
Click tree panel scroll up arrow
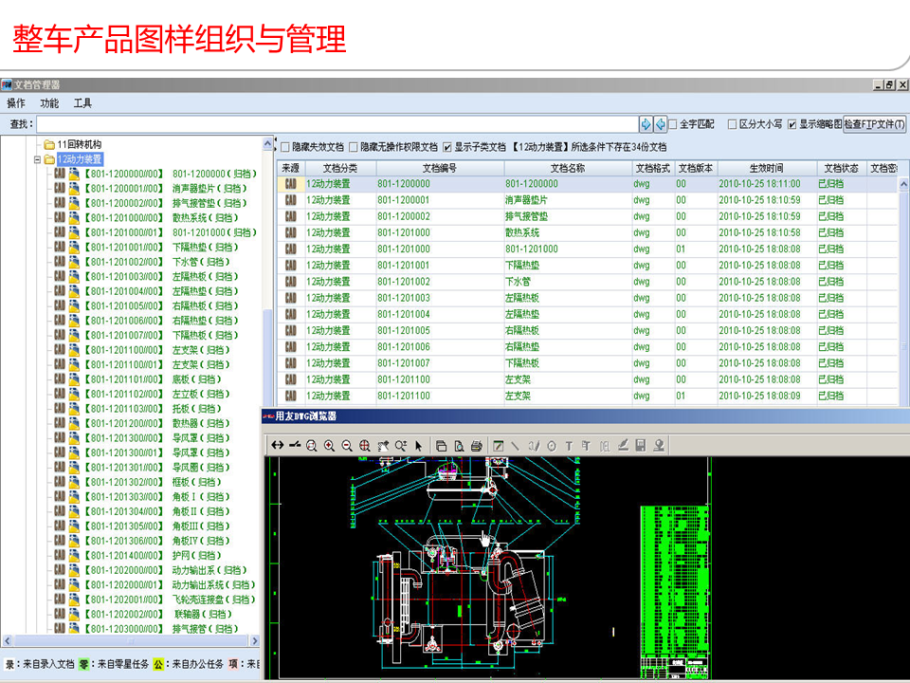click(x=267, y=143)
